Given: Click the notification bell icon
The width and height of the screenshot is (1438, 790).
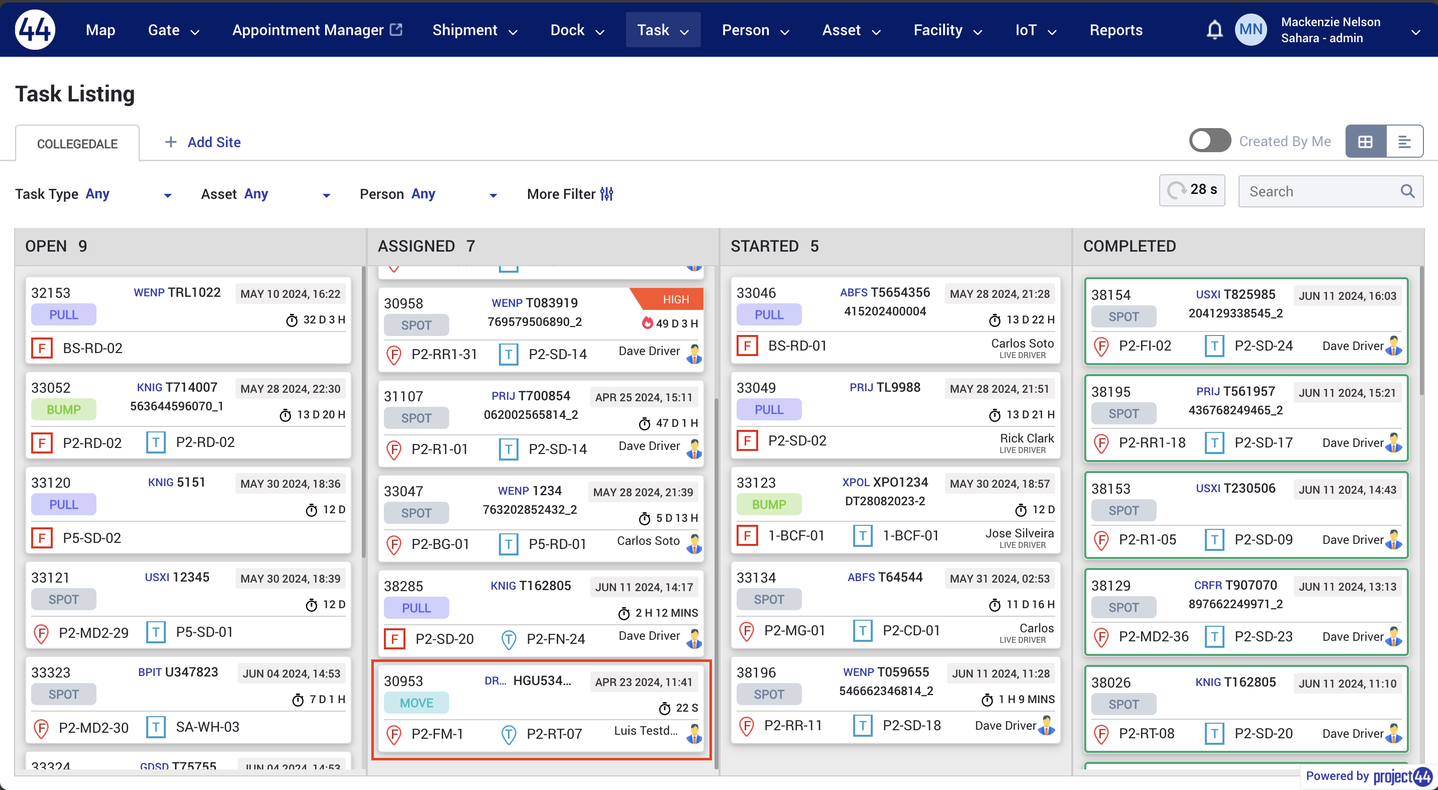Looking at the screenshot, I should (x=1214, y=30).
